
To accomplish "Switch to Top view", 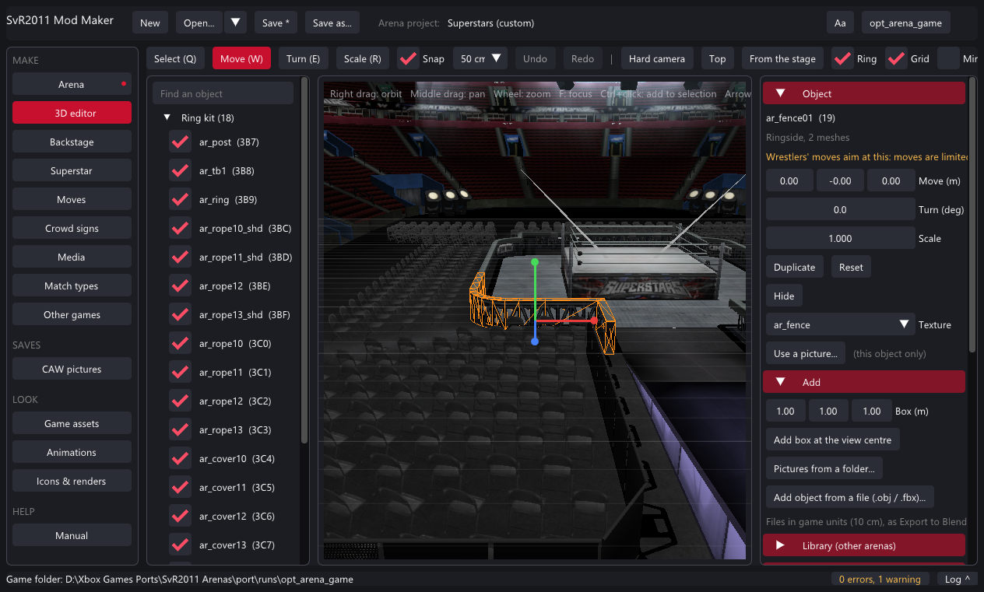I will [718, 58].
